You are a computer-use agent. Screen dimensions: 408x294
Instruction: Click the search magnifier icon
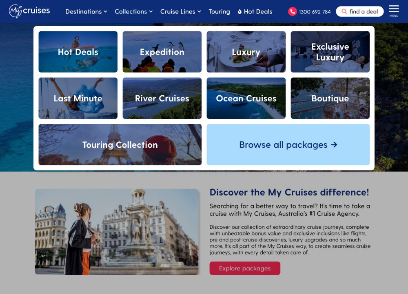coord(344,11)
